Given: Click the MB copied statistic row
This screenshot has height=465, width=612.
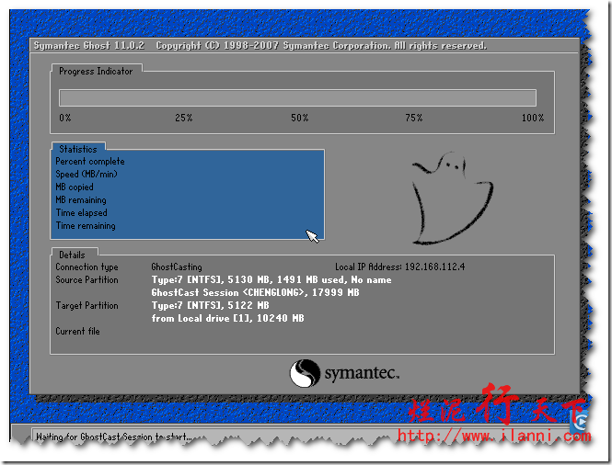Looking at the screenshot, I should [x=75, y=187].
